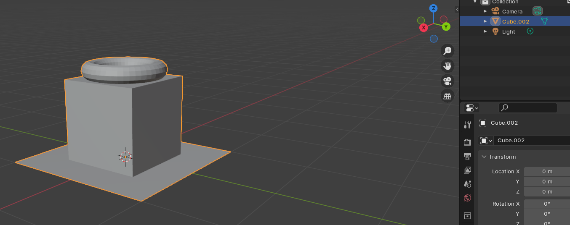Collapse the Transform panel

pos(484,157)
